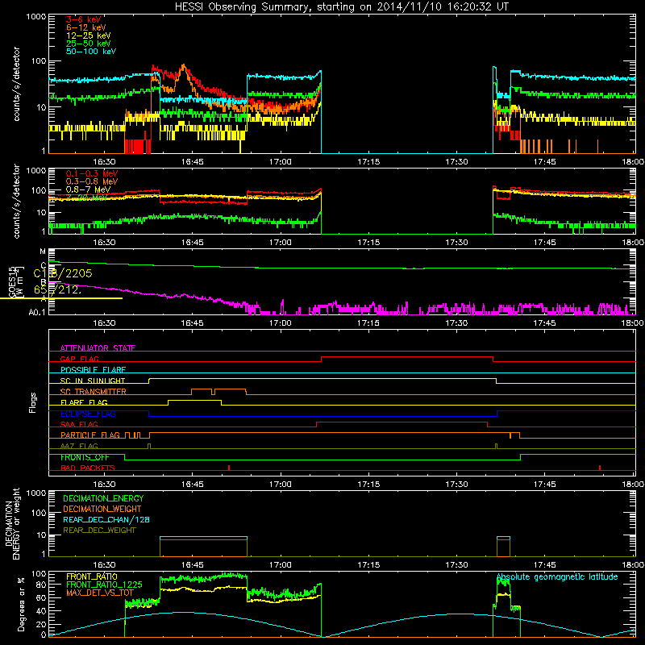This screenshot has width=645, height=645.
Task: Click the 'A0.1' GOES axis tick label
Action: pos(37,313)
